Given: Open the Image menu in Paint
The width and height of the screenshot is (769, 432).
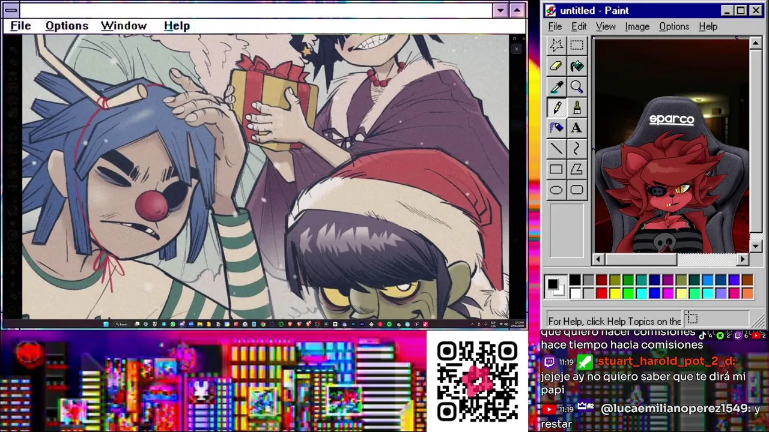Looking at the screenshot, I should click(637, 26).
